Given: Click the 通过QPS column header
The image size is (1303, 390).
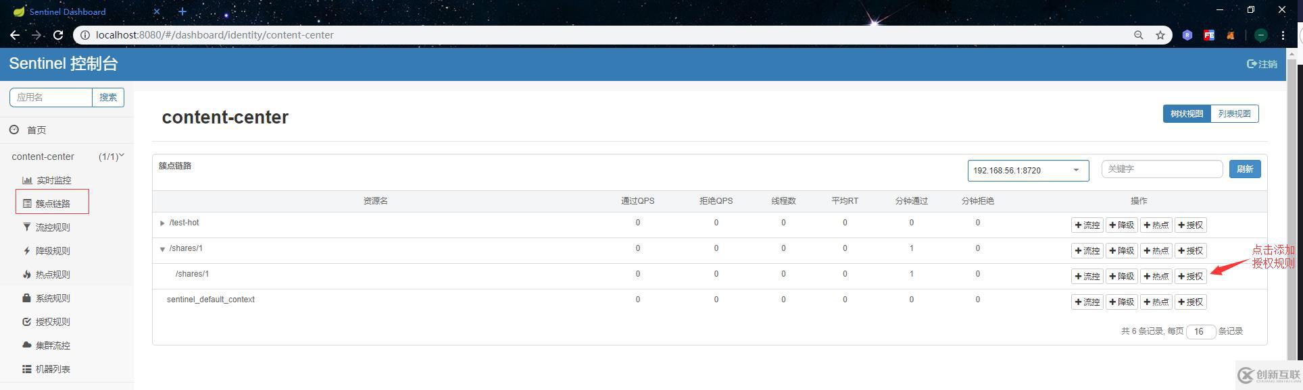Looking at the screenshot, I should pyautogui.click(x=637, y=201).
